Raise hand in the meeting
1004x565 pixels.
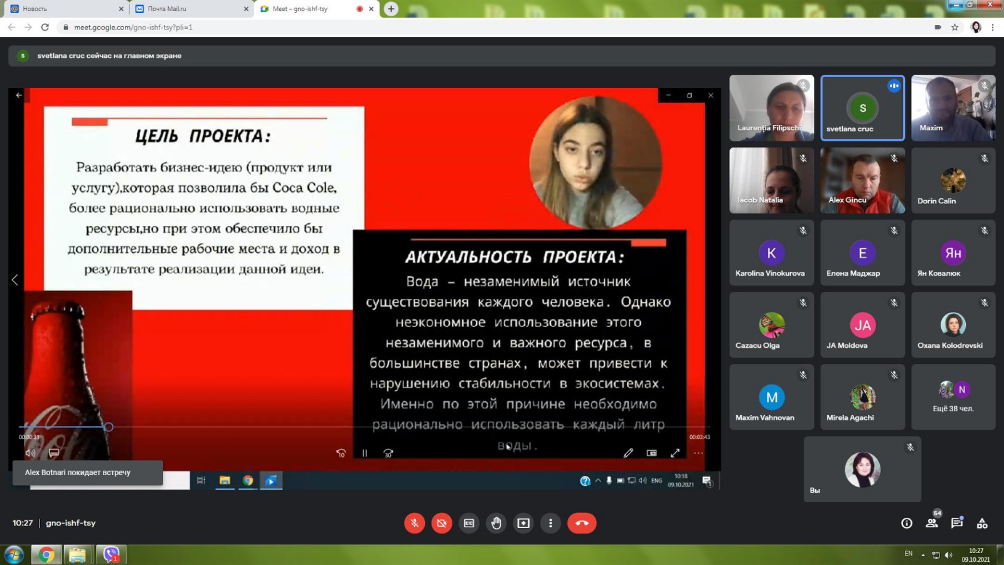(496, 523)
